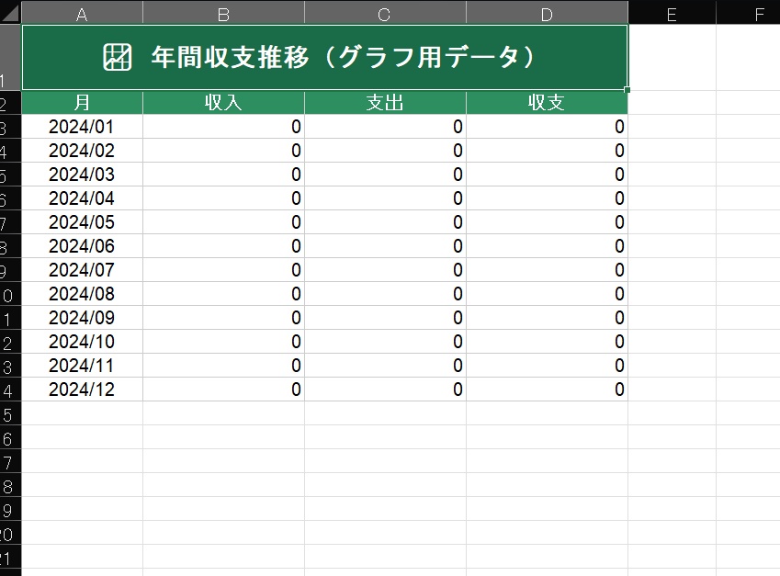Click the Select All corner triangle
Viewport: 780px width, 576px height.
pyautogui.click(x=10, y=12)
